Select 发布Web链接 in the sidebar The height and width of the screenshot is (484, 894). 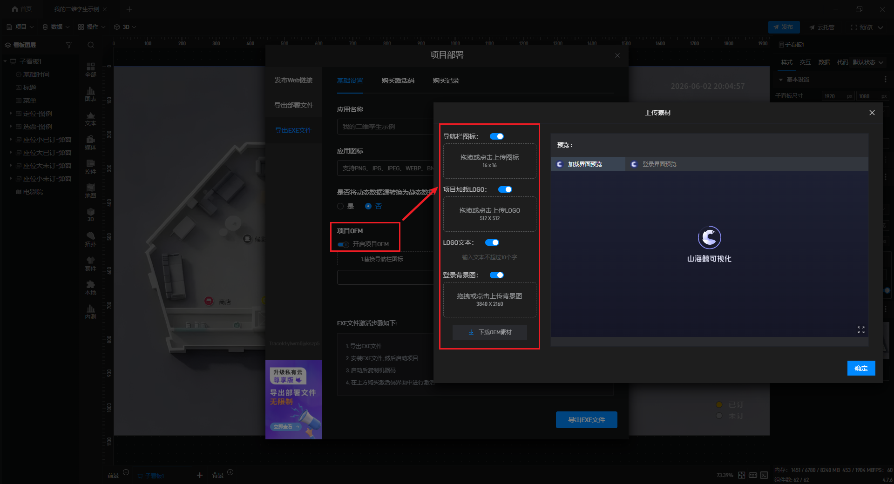point(293,80)
